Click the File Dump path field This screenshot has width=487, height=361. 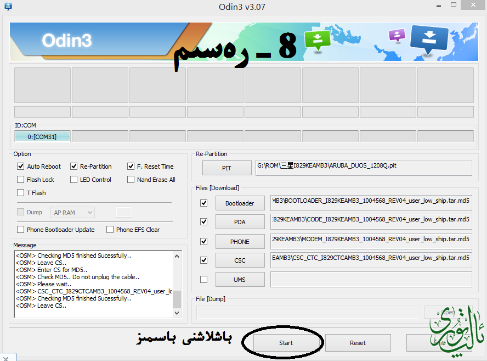[x=308, y=312]
